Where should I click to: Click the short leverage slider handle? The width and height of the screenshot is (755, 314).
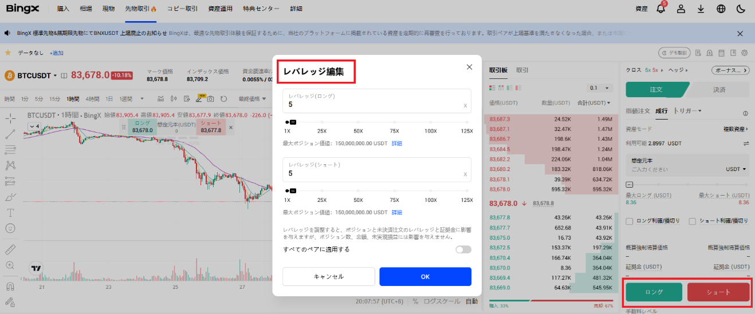(x=292, y=190)
